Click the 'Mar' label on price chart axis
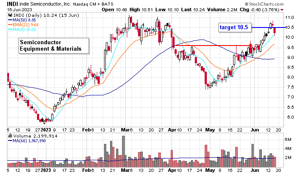 126,130
